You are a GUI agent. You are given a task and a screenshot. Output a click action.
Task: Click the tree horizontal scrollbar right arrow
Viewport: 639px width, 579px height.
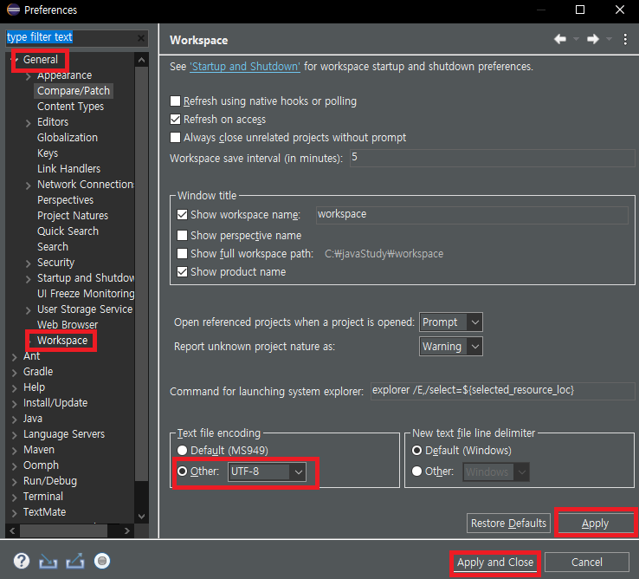(126, 530)
